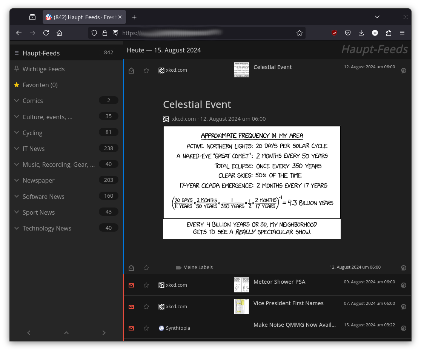This screenshot has height=352, width=421.
Task: Bookmark page with the star in address bar
Action: point(300,33)
